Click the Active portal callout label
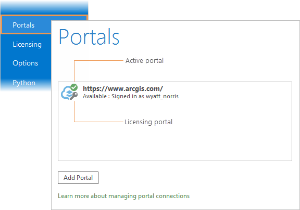Image resolution: width=300 pixels, height=210 pixels. (x=144, y=61)
